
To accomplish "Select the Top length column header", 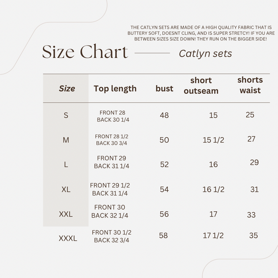I will click(115, 89).
